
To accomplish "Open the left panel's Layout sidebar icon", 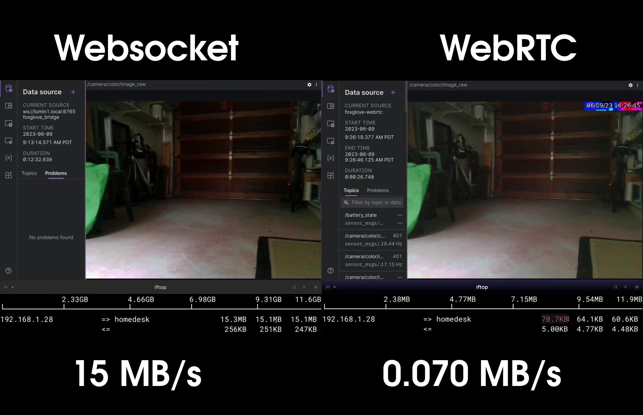I will 9,106.
